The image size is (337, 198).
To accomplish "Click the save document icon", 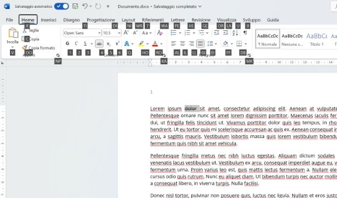I will tap(75, 6).
